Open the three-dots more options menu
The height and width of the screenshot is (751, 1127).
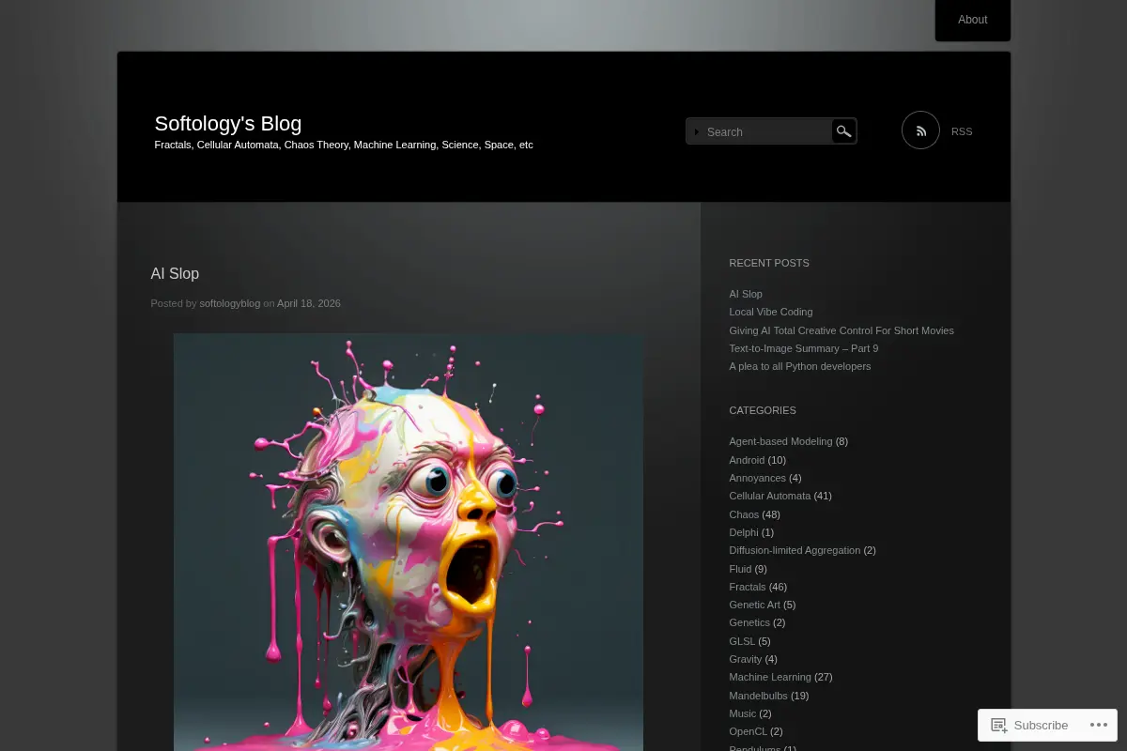[x=1098, y=726]
